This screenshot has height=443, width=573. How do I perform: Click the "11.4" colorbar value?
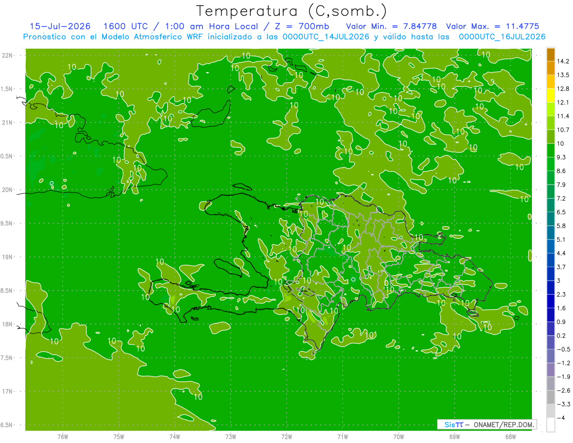563,116
